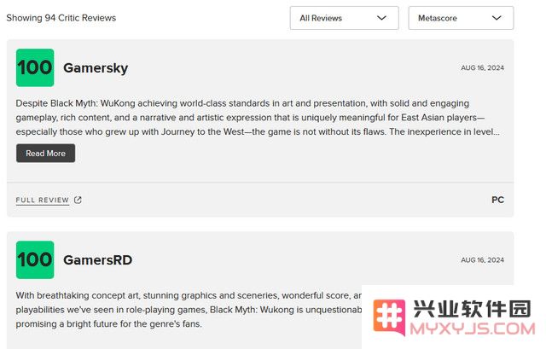This screenshot has height=349, width=546.
Task: Open the GamersRD publication name
Action: coord(98,260)
